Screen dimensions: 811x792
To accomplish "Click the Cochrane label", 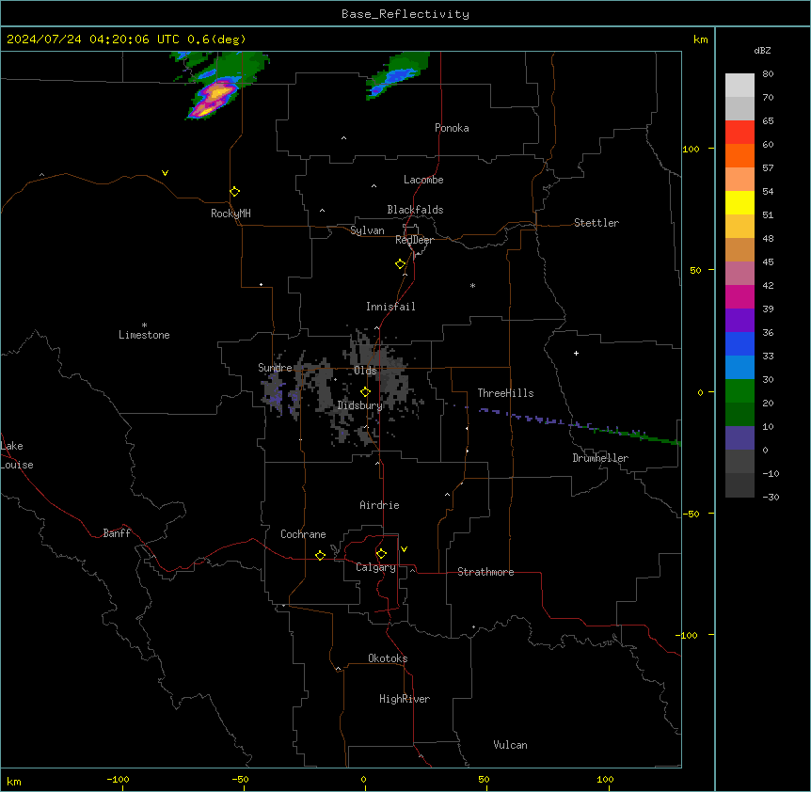I will click(x=303, y=534).
